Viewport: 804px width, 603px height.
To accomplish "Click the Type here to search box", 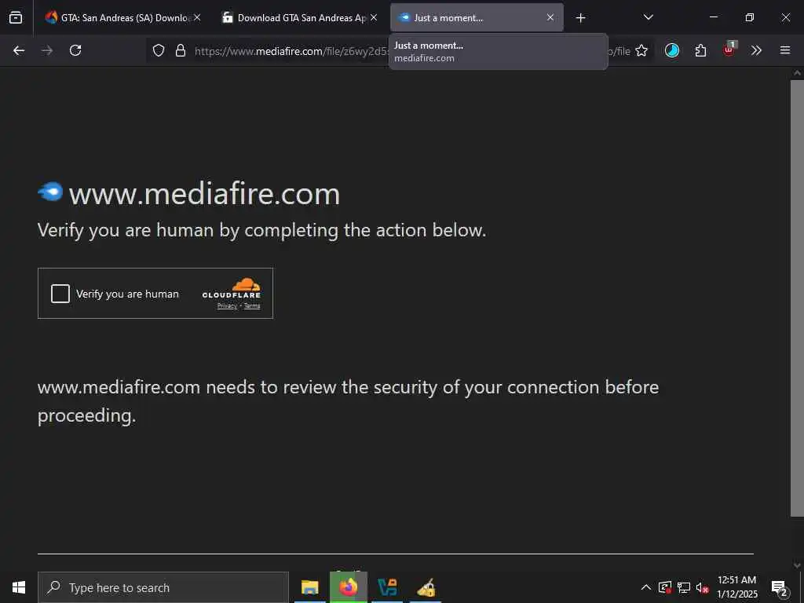I will [x=163, y=587].
